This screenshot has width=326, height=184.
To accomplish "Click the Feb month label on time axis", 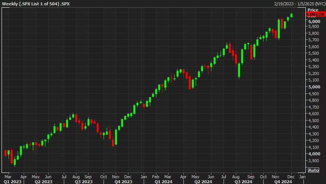I will 156,177.
